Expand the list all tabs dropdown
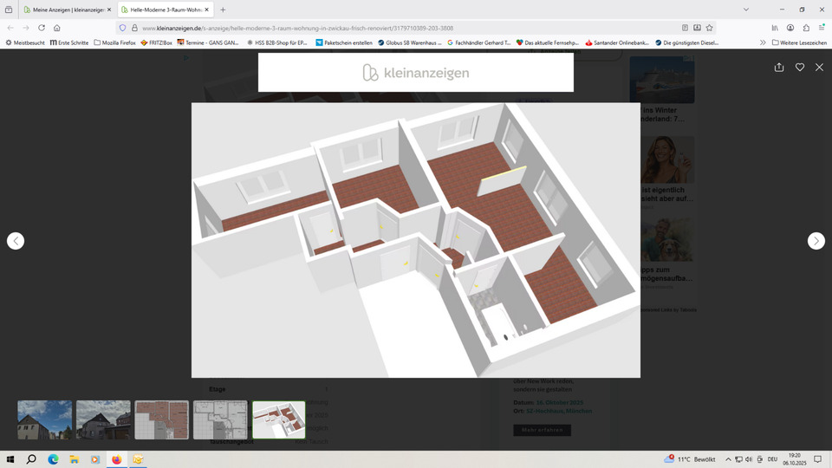The height and width of the screenshot is (468, 832). tap(746, 10)
